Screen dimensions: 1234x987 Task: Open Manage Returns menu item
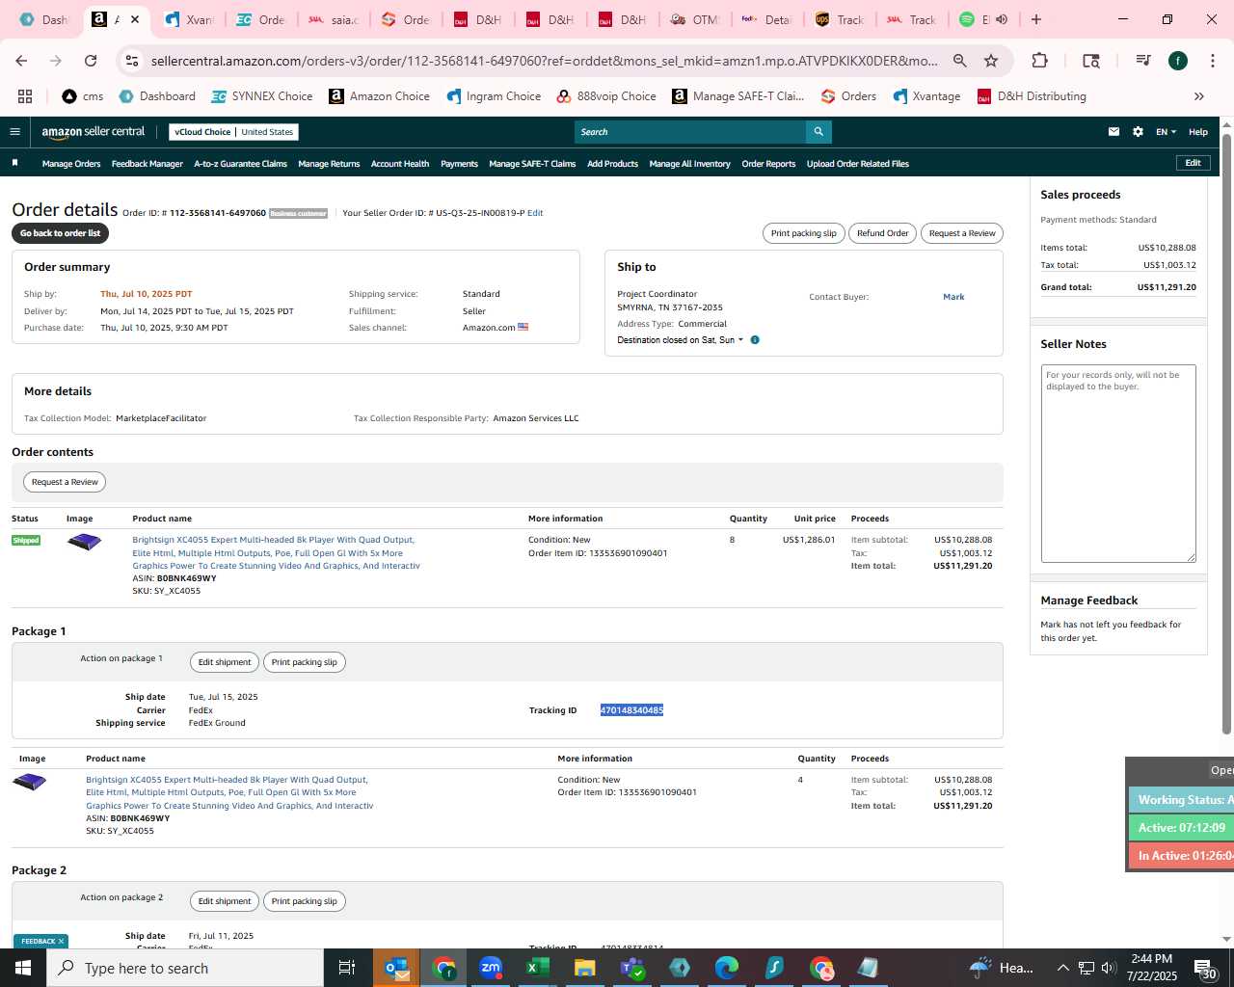(x=329, y=164)
